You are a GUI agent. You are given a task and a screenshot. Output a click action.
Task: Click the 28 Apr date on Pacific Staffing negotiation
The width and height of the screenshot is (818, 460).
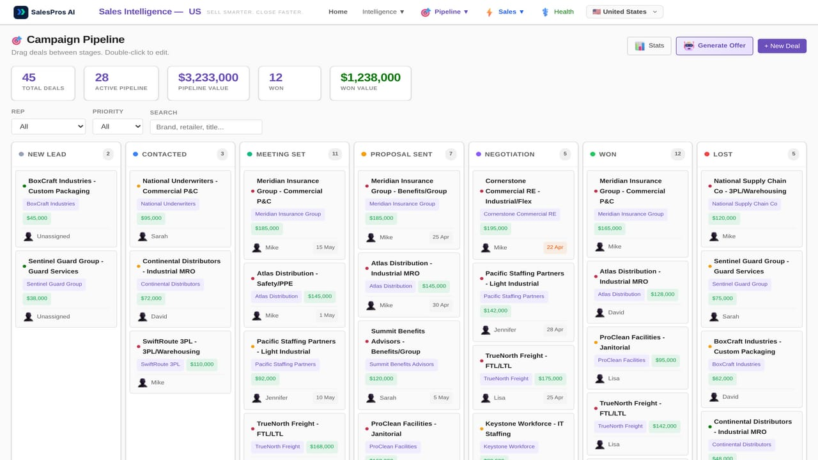(555, 330)
